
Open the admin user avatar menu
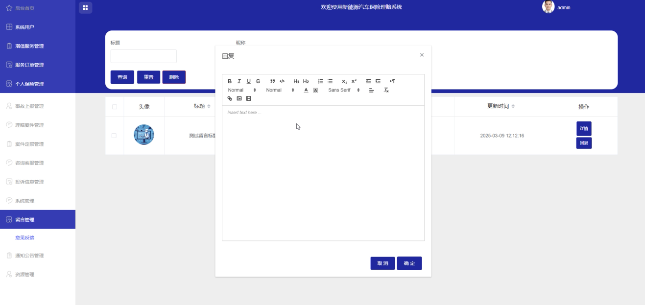(548, 7)
